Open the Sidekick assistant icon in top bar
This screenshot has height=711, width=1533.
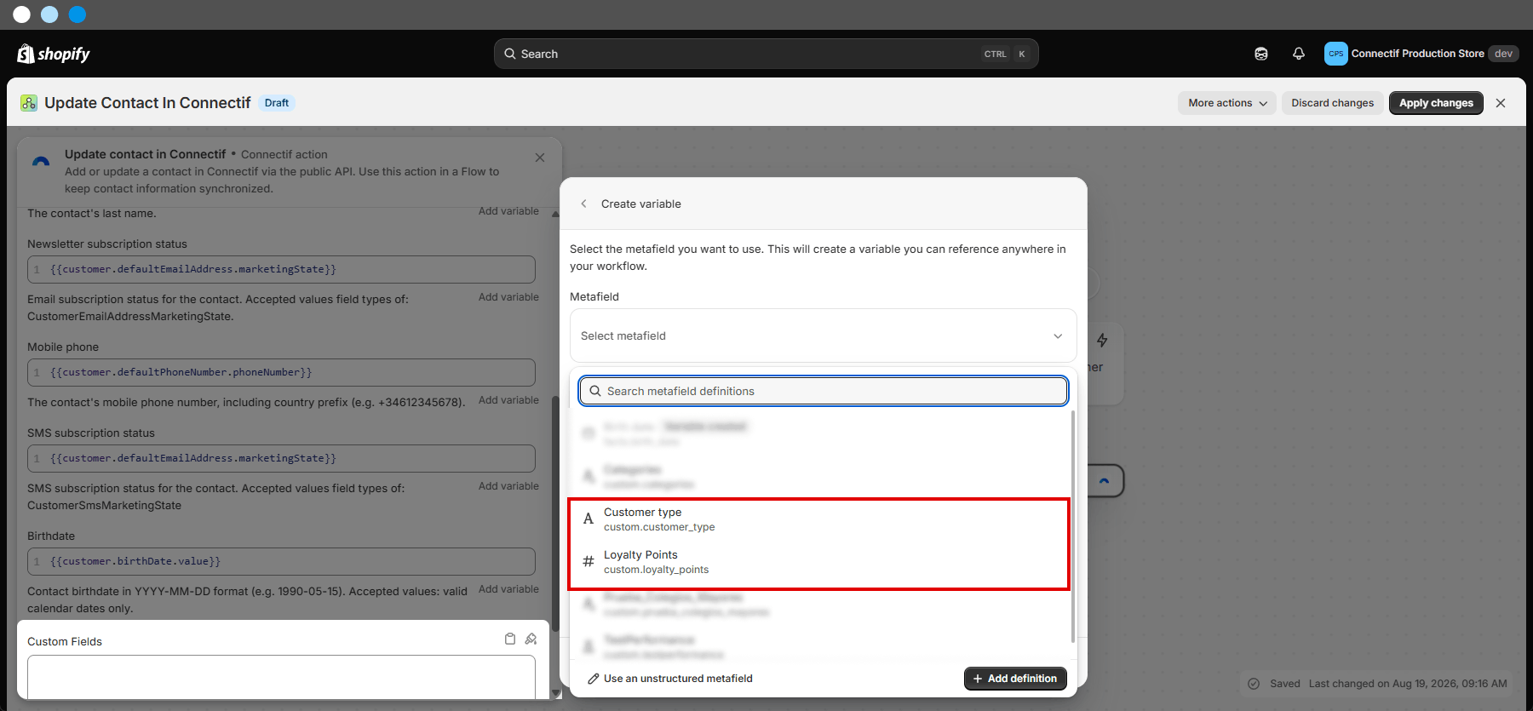(1261, 54)
